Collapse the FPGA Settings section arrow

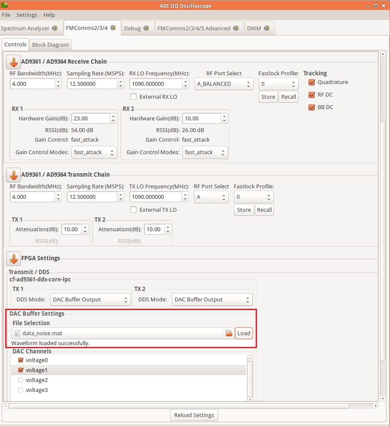tap(13, 259)
